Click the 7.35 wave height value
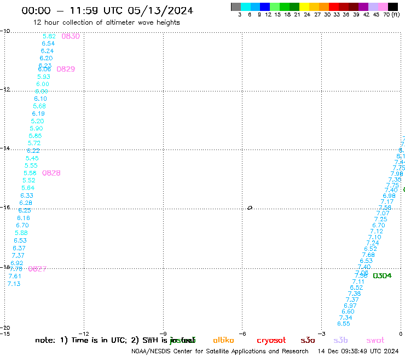The image size is (405, 356). tap(395, 180)
